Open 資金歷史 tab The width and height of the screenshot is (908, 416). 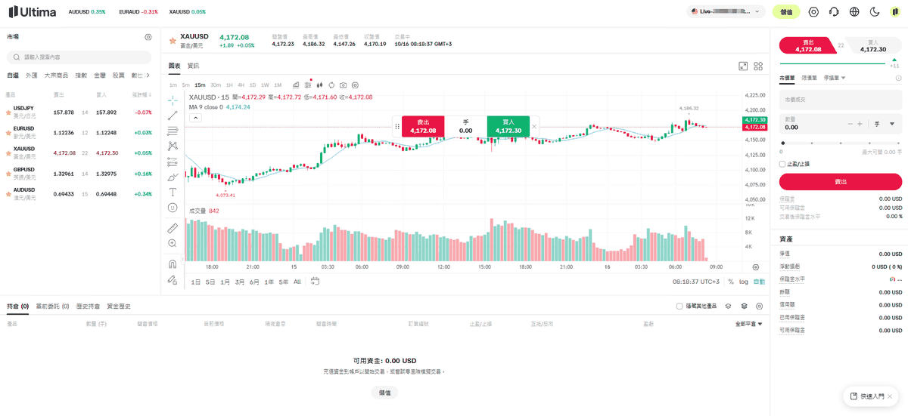[x=119, y=307]
